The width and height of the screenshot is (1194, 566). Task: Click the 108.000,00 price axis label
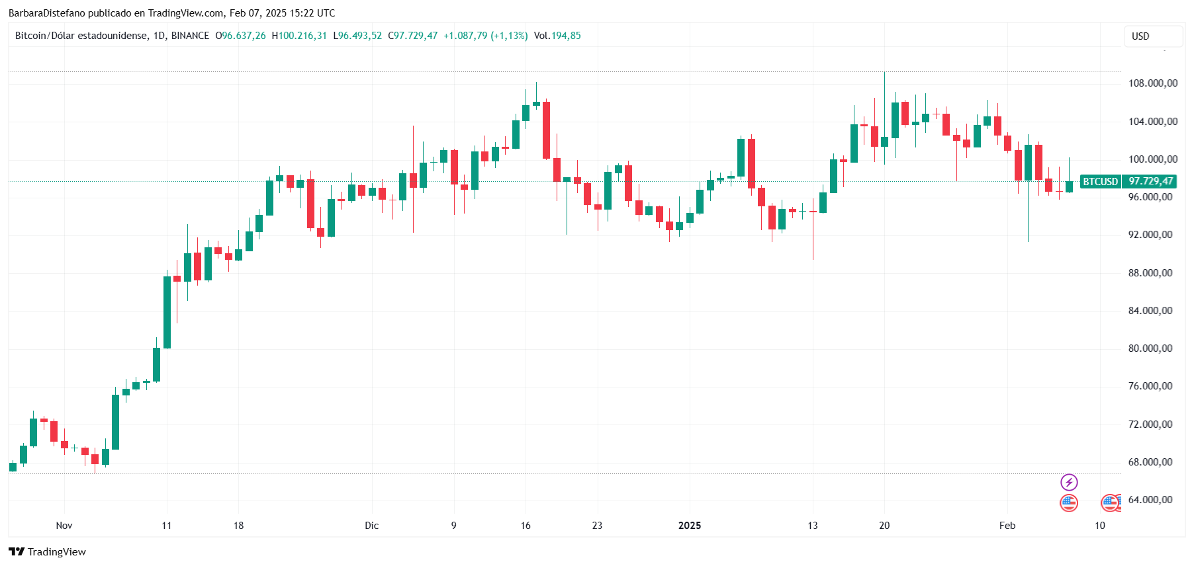(x=1152, y=83)
